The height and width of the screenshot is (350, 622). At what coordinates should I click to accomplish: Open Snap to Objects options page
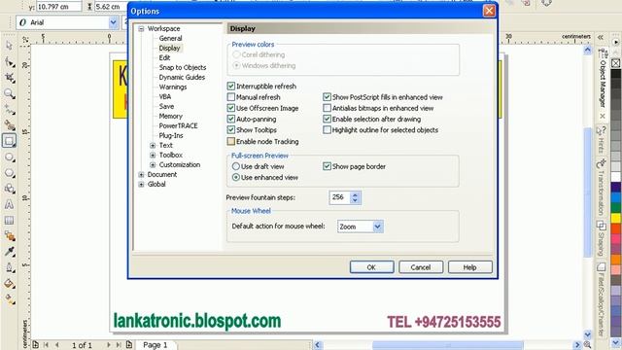(x=183, y=67)
